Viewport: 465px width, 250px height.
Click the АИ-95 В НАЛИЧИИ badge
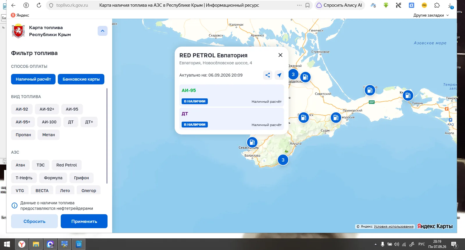click(195, 101)
